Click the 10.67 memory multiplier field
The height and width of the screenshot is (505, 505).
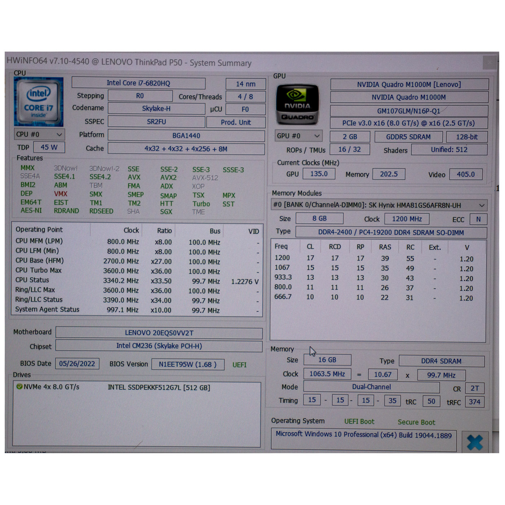click(383, 374)
